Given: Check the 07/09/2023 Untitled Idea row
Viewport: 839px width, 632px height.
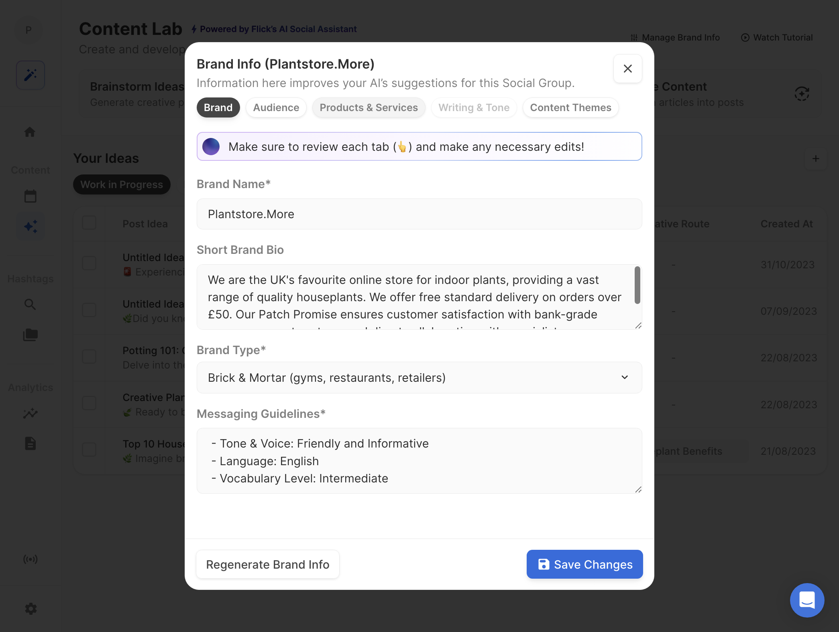Looking at the screenshot, I should tap(89, 310).
